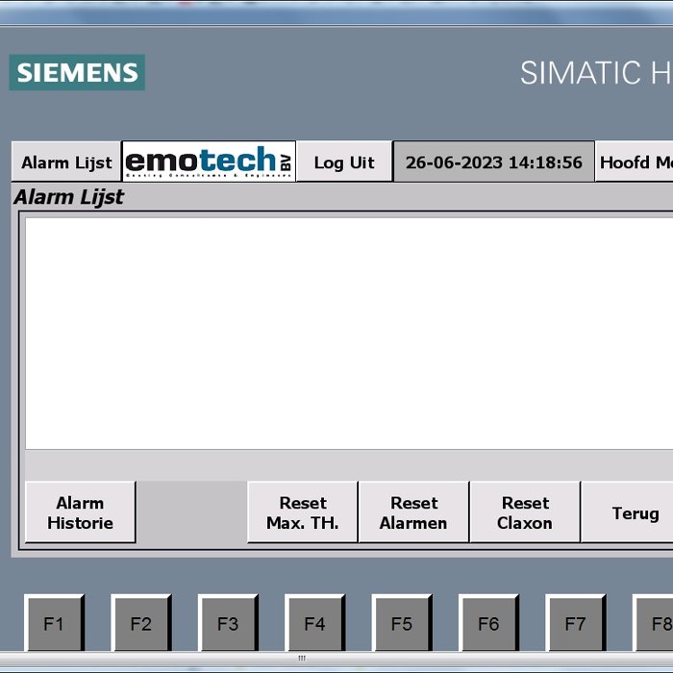Select the Alarm Lijst navigation button
Screen dimensions: 673x673
tap(66, 162)
